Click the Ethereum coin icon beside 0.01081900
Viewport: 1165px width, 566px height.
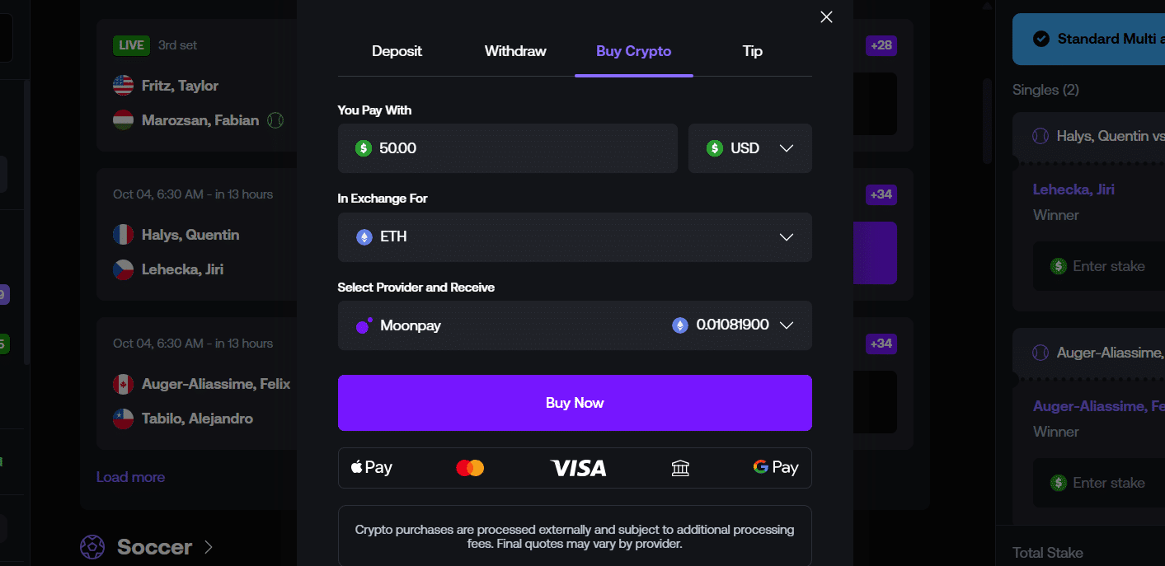coord(679,325)
